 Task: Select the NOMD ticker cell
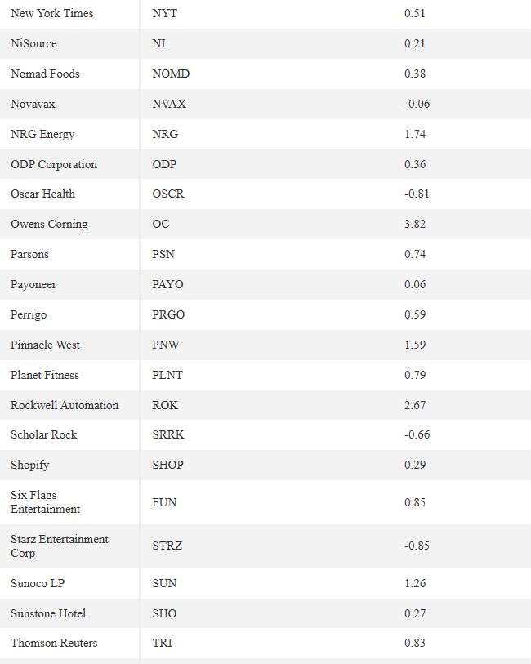pos(171,74)
